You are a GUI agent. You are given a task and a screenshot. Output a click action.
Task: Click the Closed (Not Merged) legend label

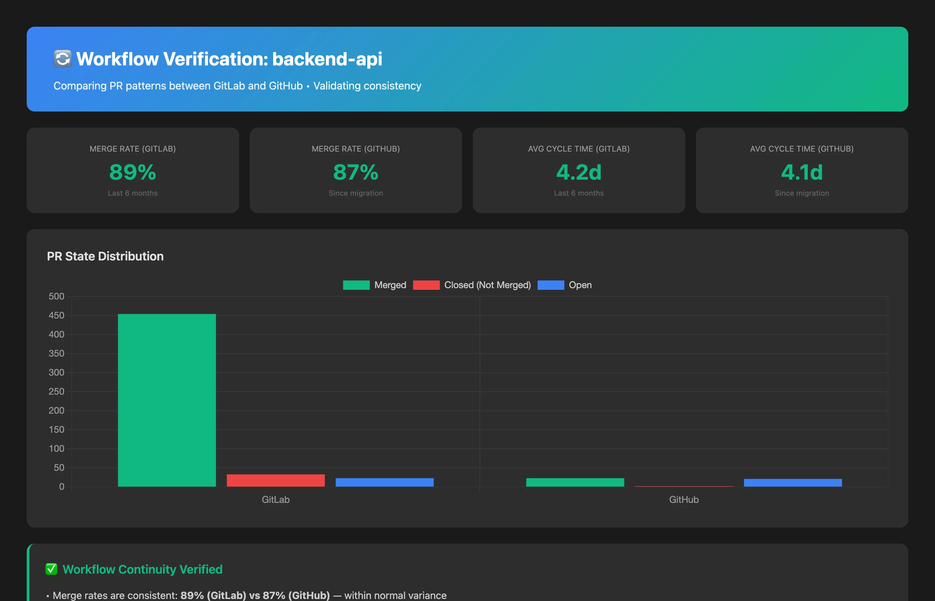point(488,285)
